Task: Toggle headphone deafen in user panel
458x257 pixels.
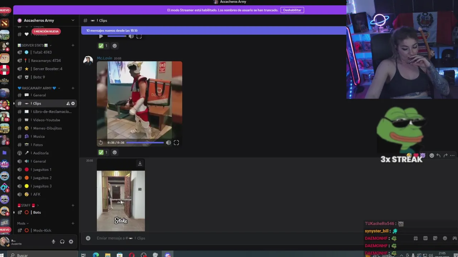Action: 62,242
